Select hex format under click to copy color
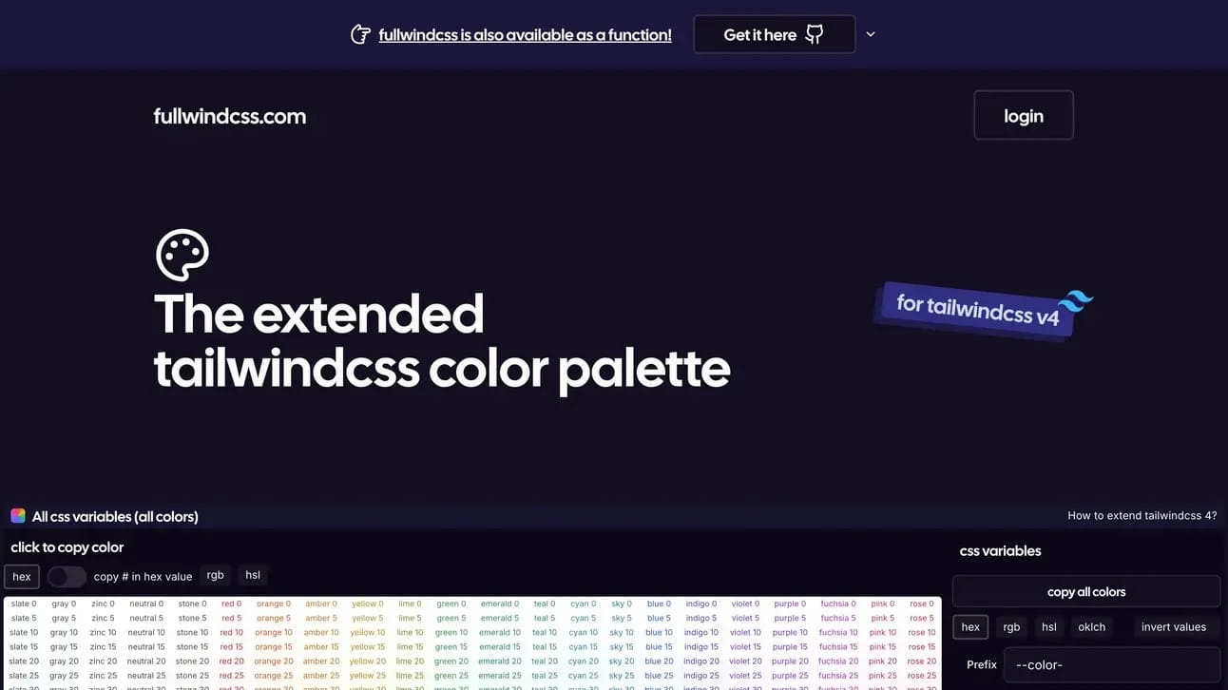Screen dimensions: 1228x690 [22, 577]
